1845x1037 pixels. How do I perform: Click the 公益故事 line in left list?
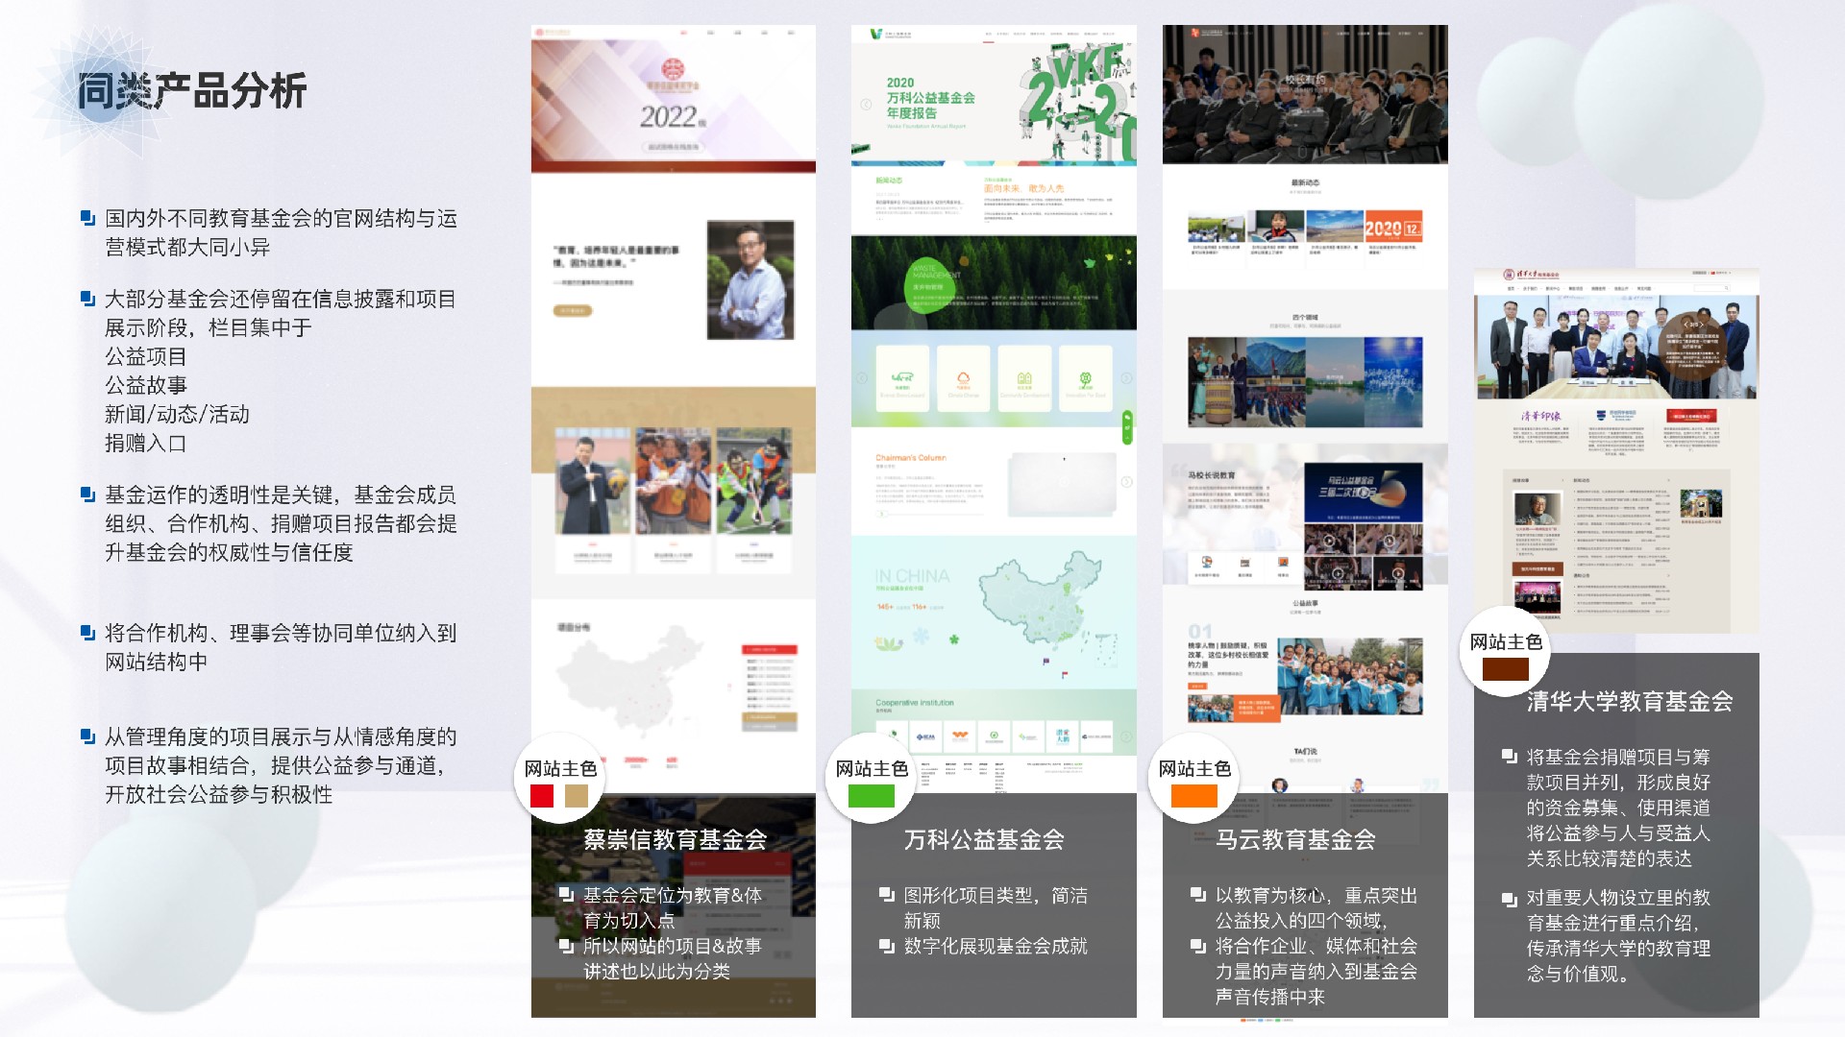(146, 385)
